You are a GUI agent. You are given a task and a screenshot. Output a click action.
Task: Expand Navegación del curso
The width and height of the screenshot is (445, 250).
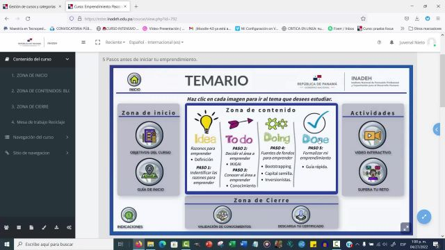[38, 137]
